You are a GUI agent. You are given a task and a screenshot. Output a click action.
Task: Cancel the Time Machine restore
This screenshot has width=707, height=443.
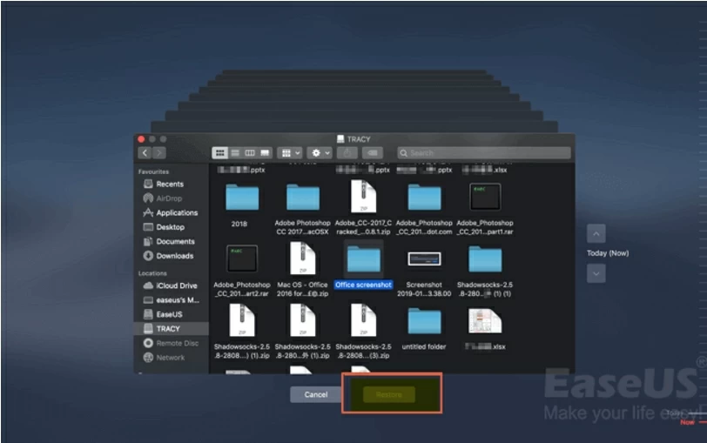[x=315, y=394]
